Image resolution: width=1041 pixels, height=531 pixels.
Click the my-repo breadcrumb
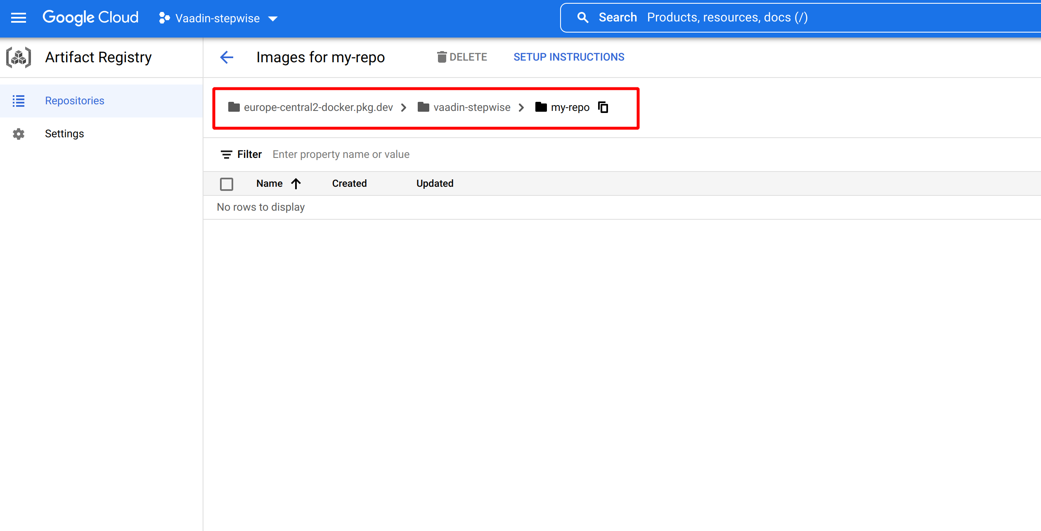pyautogui.click(x=570, y=107)
